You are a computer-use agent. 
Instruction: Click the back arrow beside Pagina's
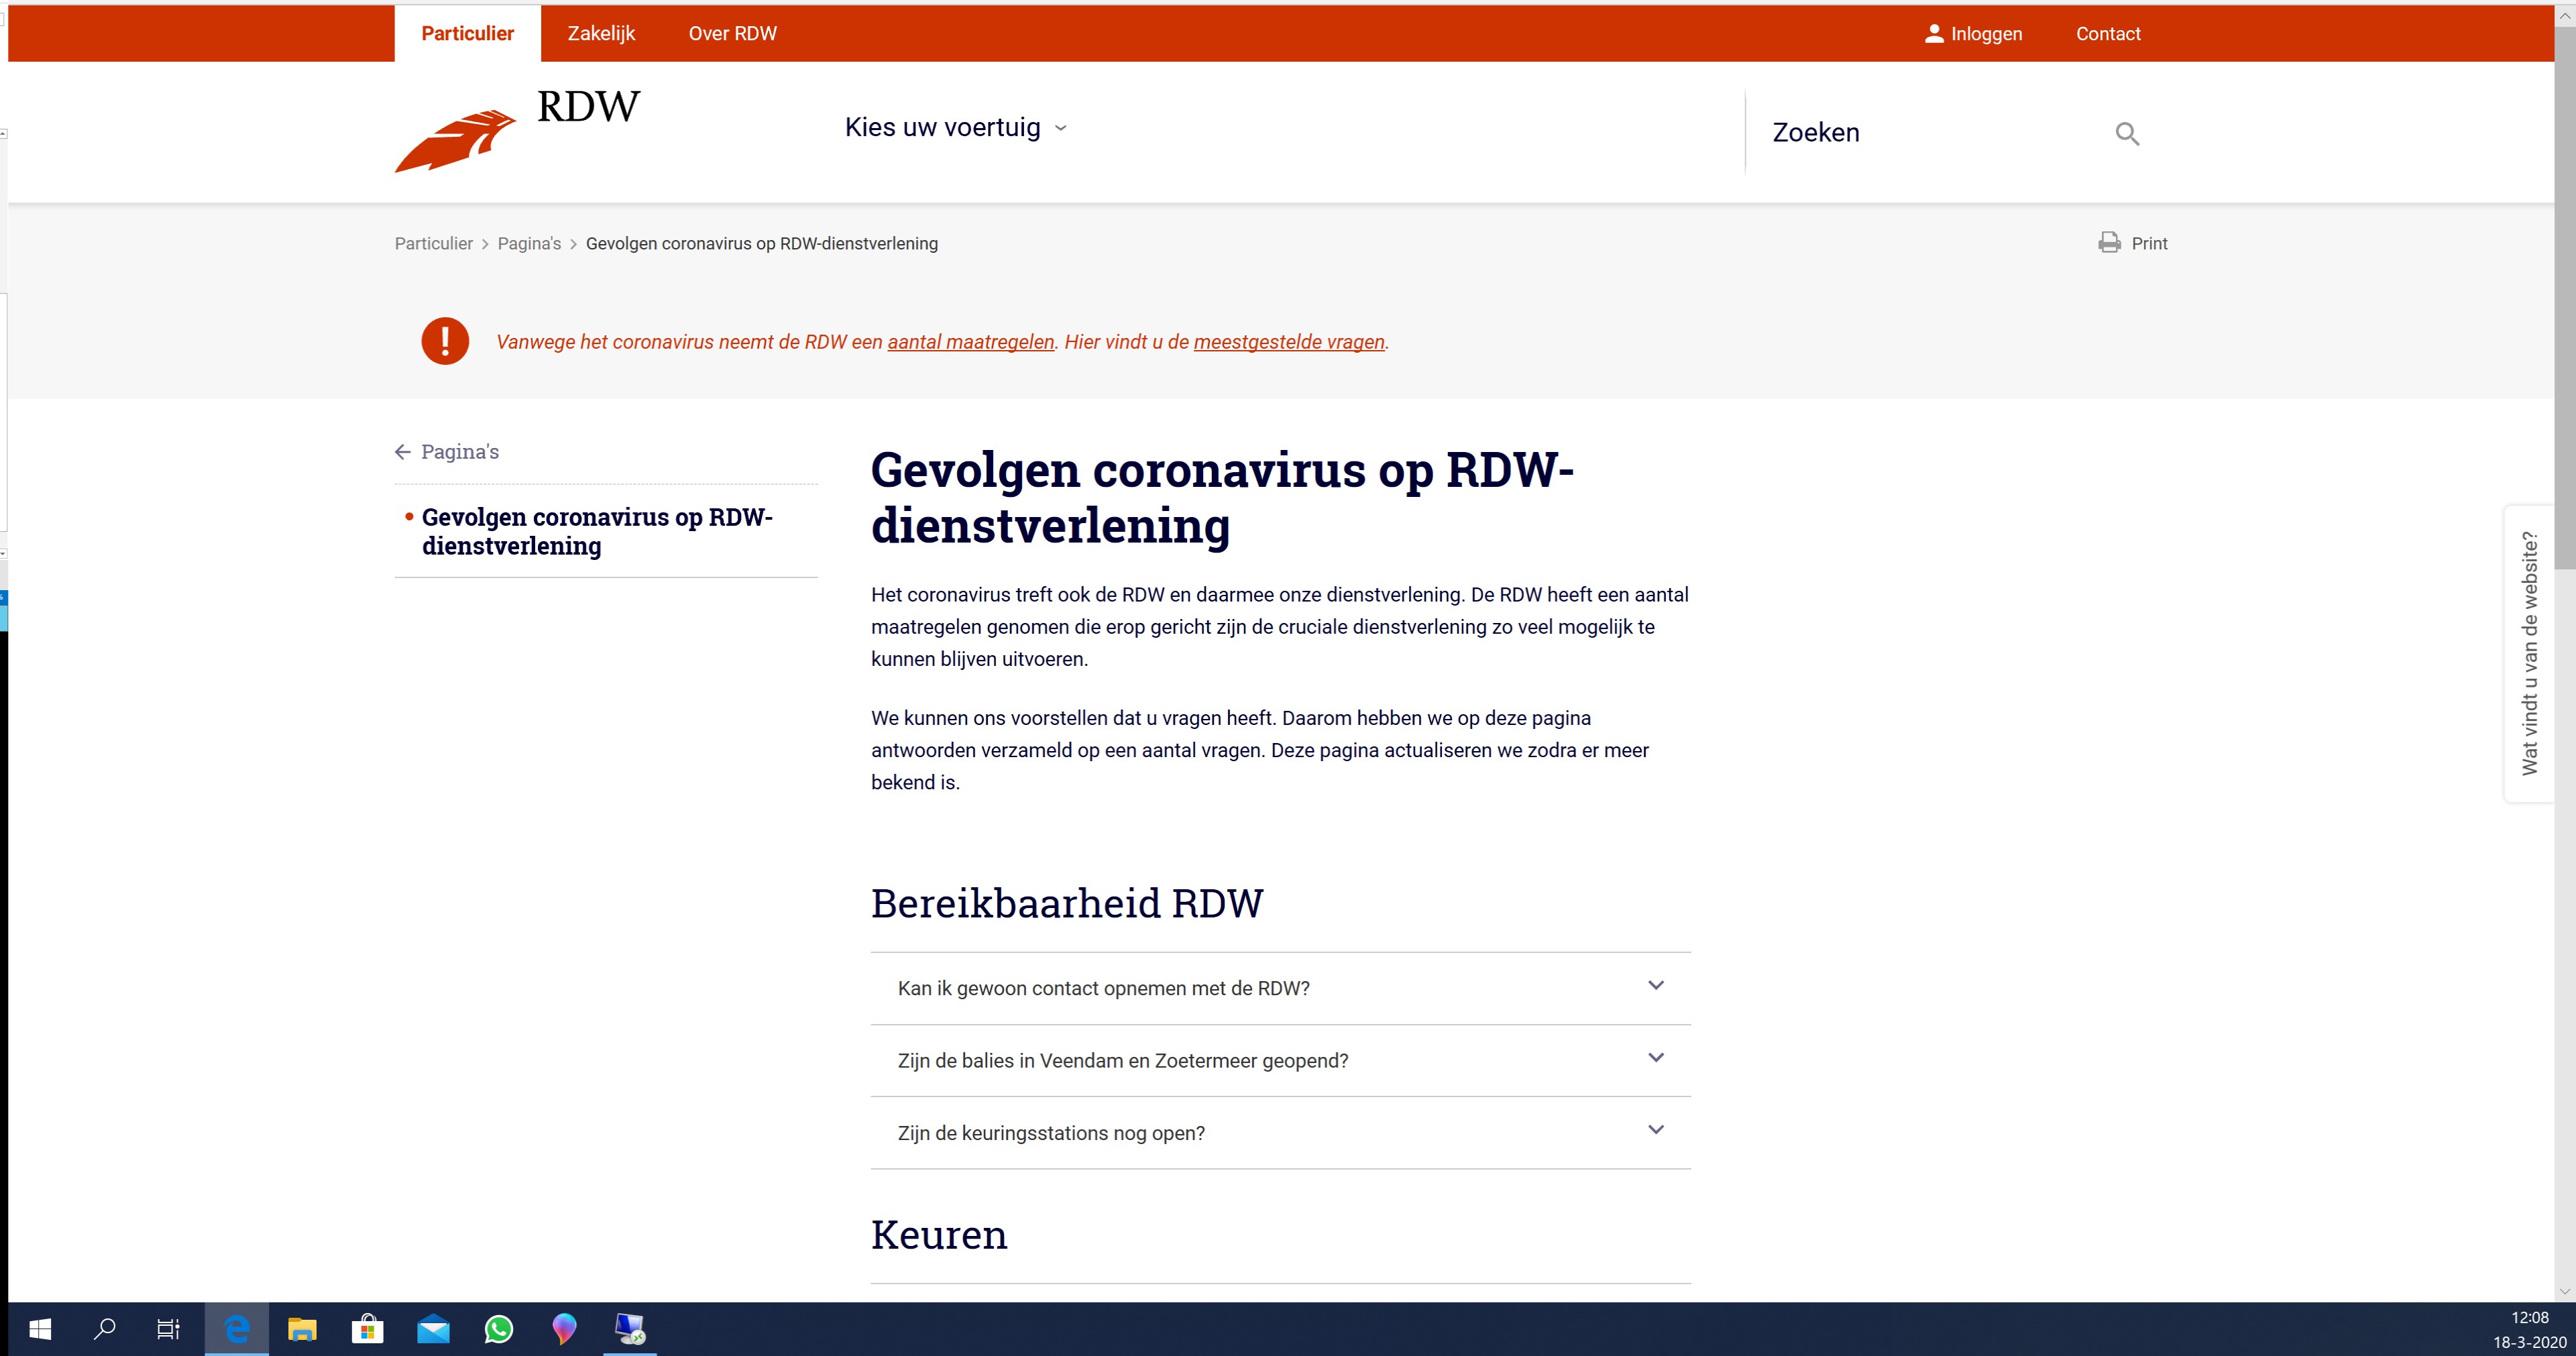(x=403, y=452)
